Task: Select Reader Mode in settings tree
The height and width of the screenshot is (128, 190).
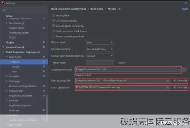Action: pos(17,28)
